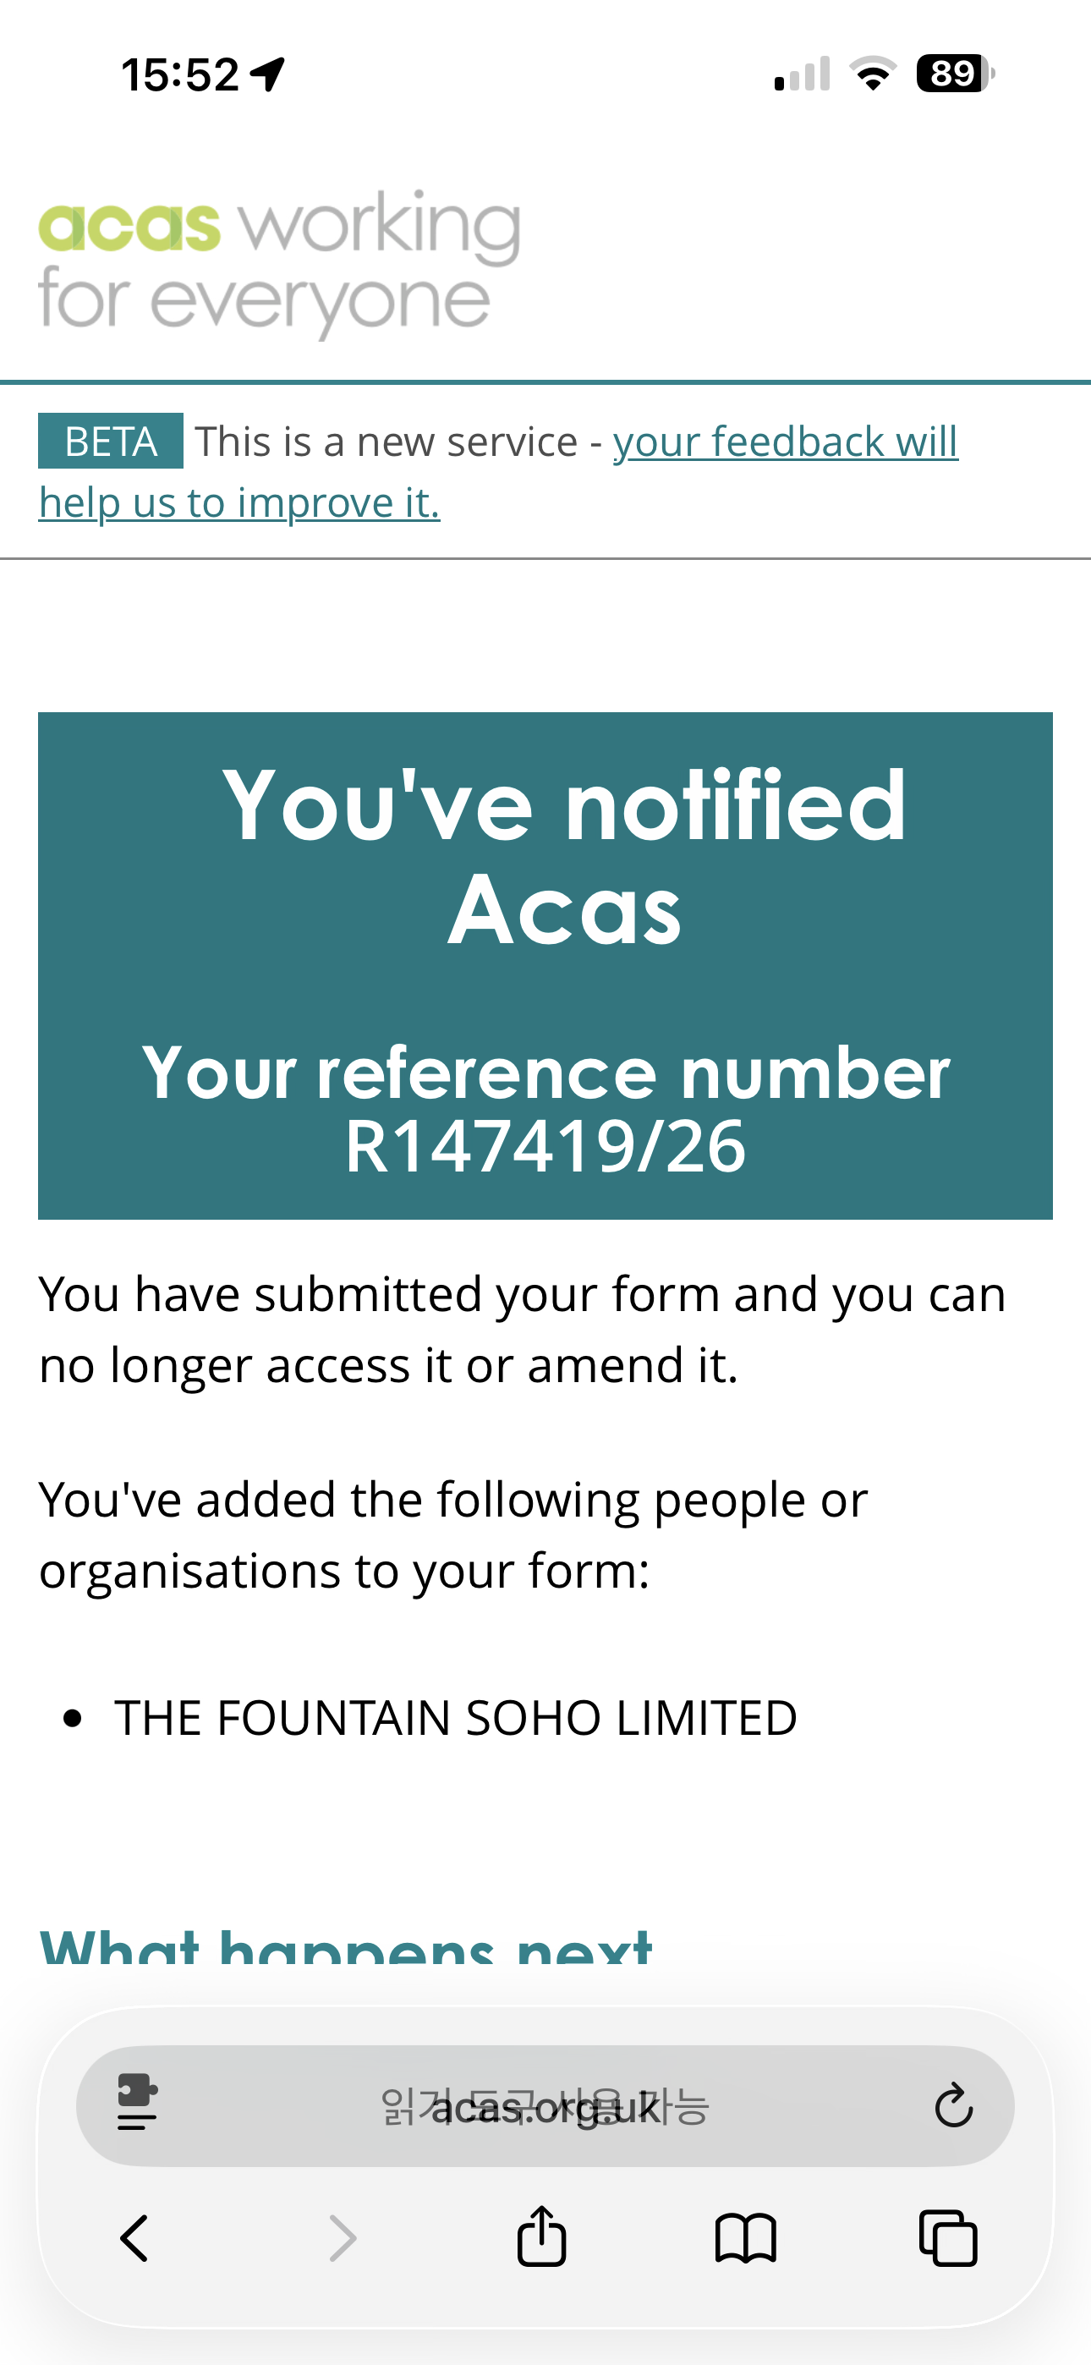Open the share sheet icon
The height and width of the screenshot is (2365, 1091).
click(x=542, y=2236)
